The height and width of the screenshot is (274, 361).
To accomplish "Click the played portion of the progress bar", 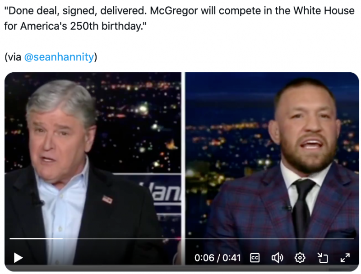I will [x=36, y=238].
